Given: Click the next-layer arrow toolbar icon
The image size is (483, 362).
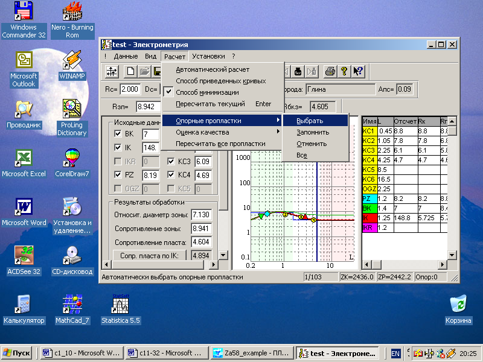Looking at the screenshot, I should (312, 72).
